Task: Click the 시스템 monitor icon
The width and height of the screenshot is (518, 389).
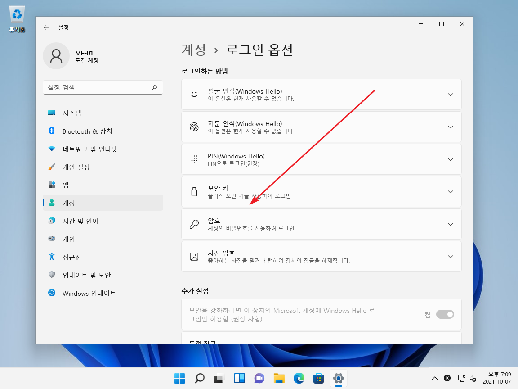Action: click(x=52, y=113)
